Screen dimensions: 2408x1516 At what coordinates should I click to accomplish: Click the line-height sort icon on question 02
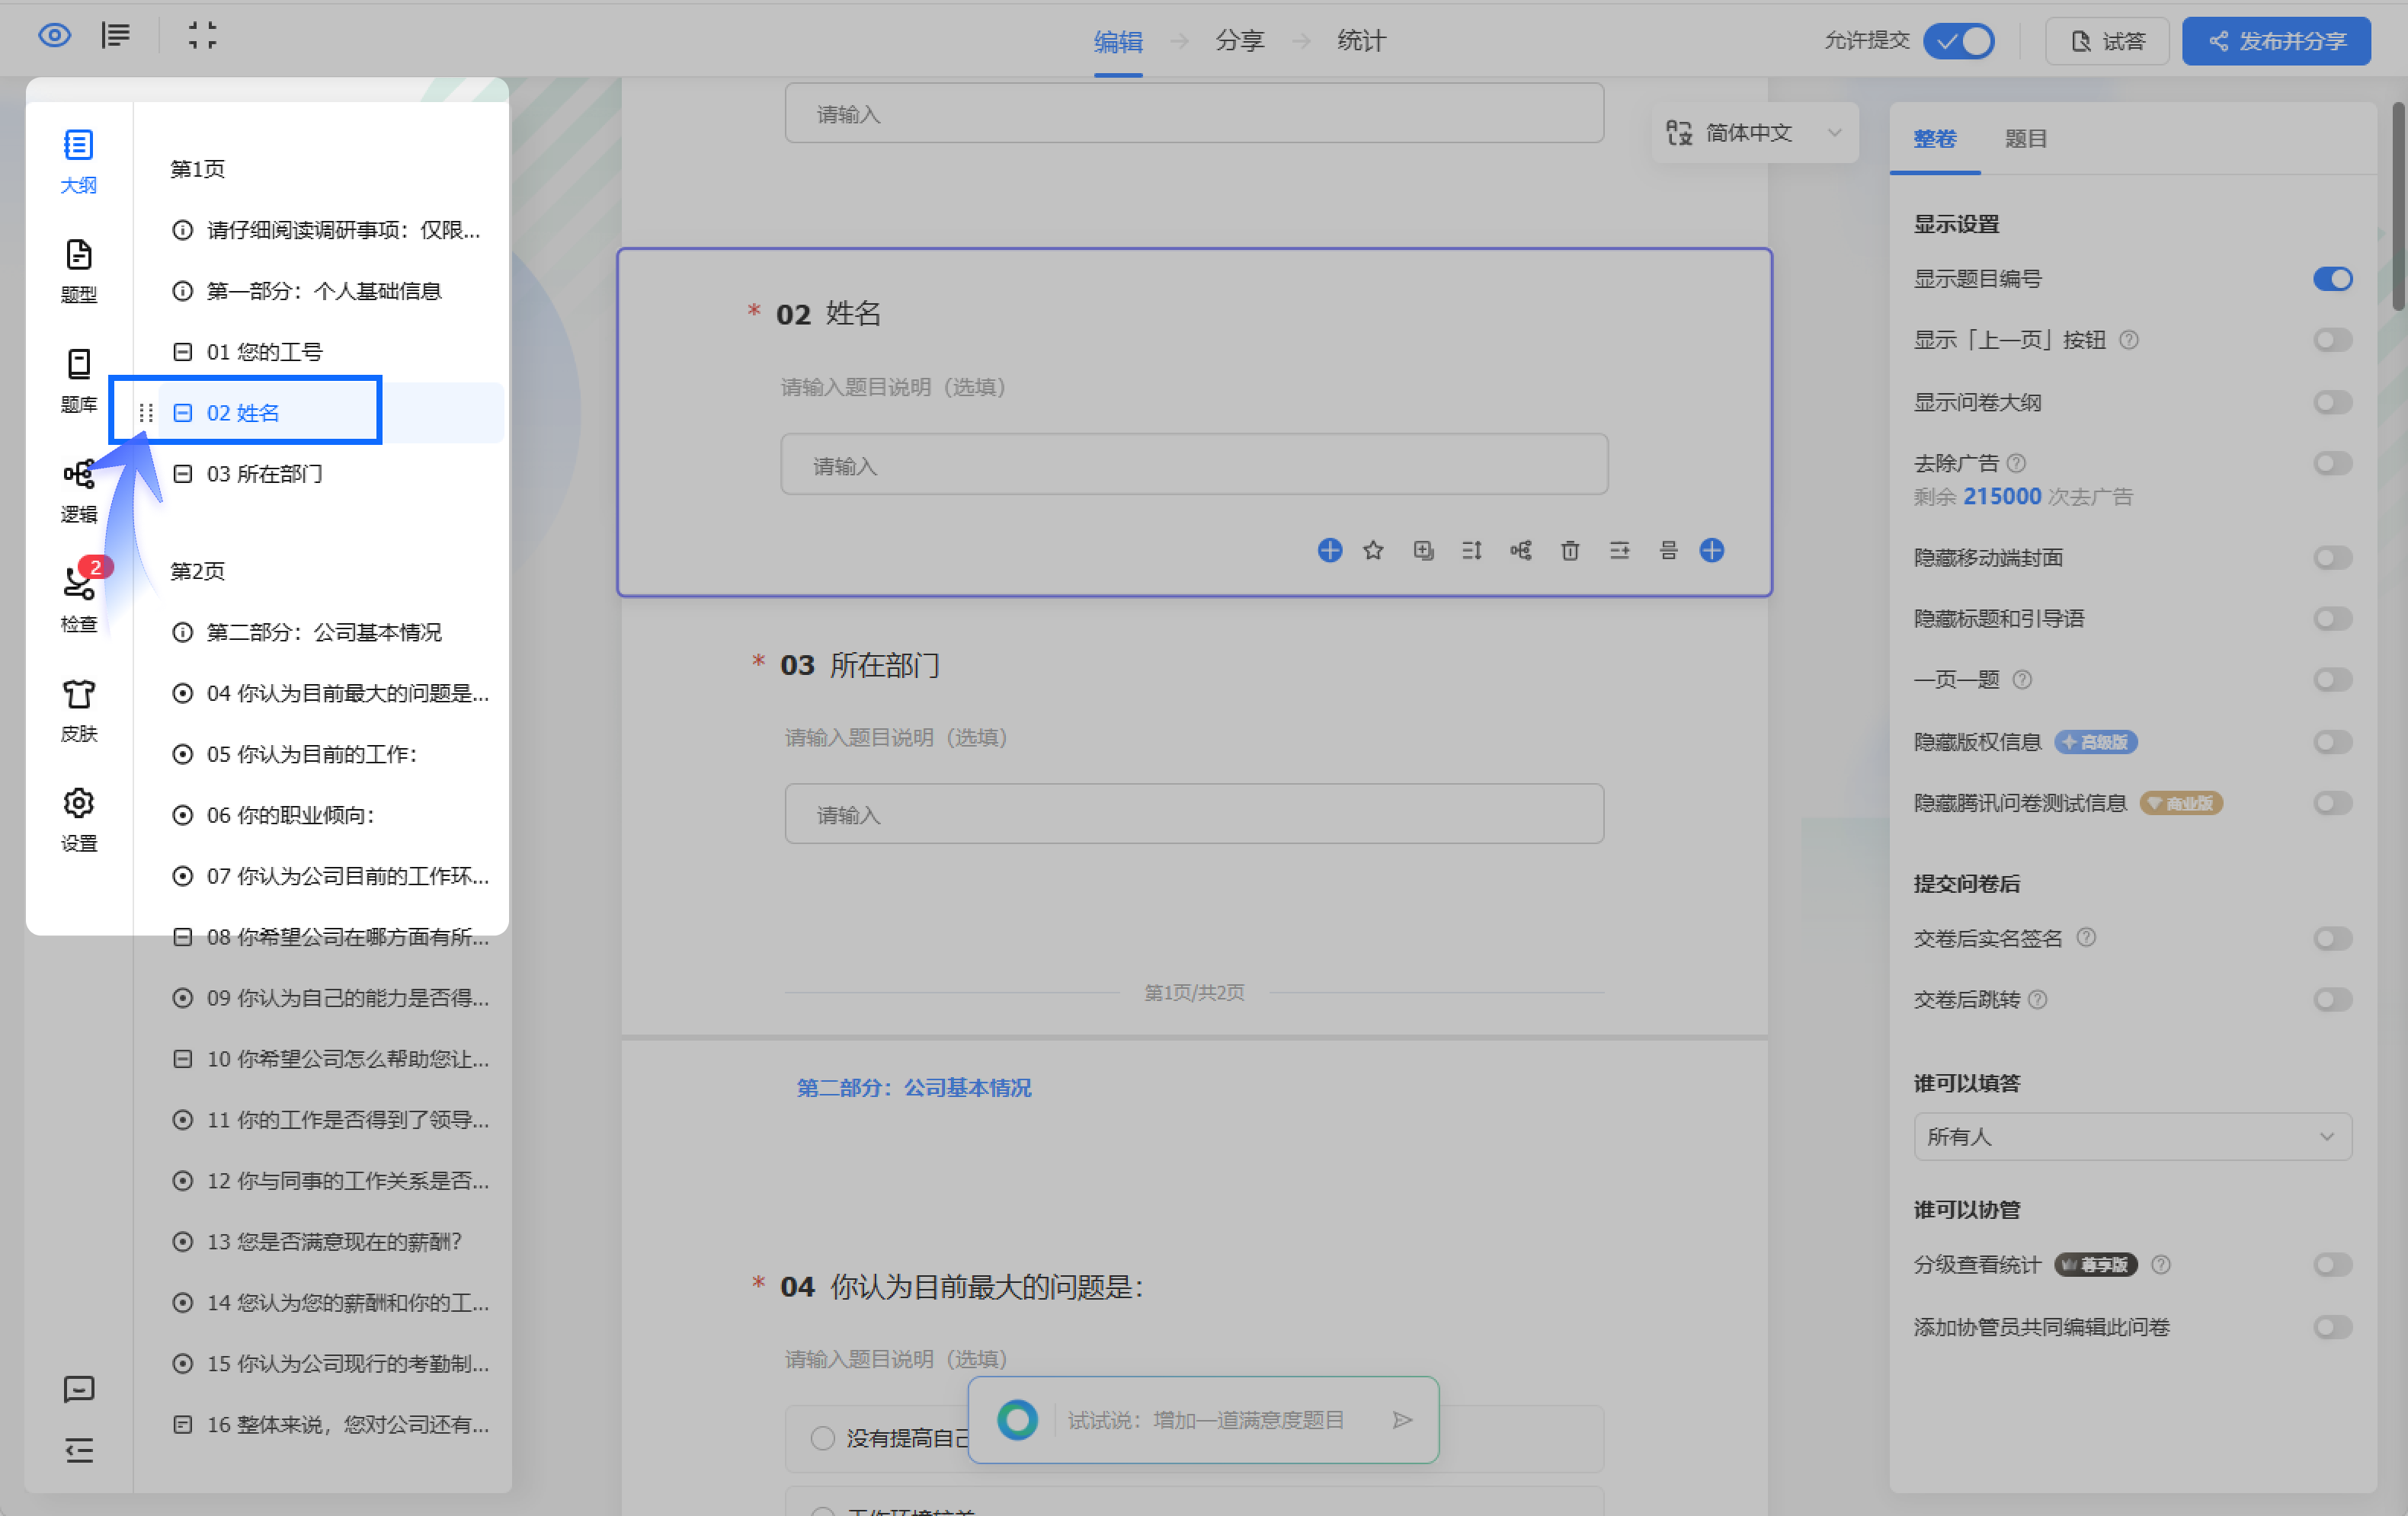pyautogui.click(x=1472, y=550)
